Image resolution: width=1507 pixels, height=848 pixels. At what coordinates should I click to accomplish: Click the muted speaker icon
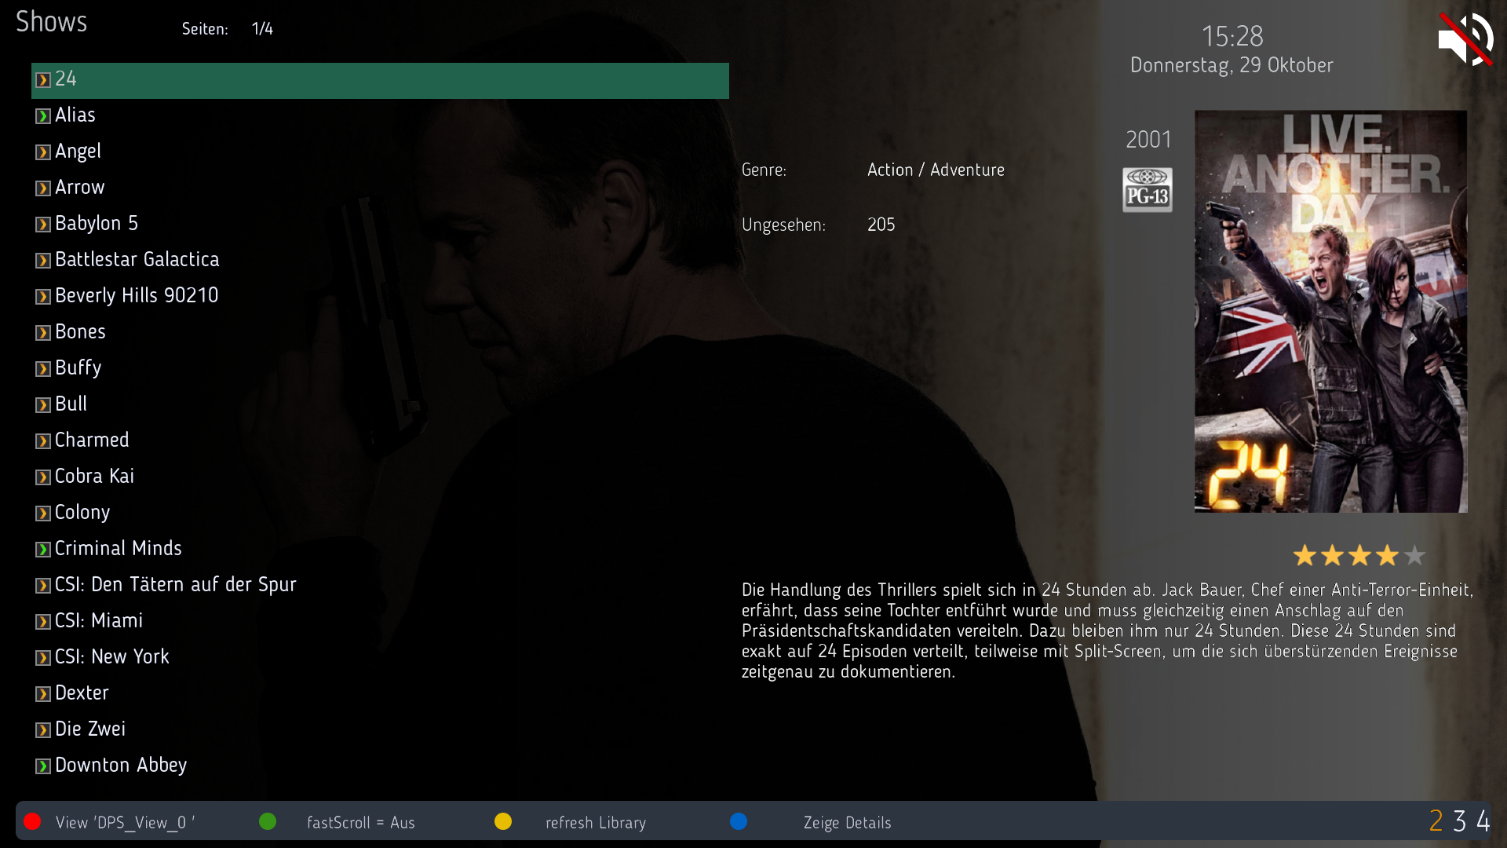click(1465, 39)
